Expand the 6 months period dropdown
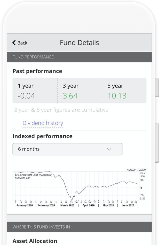The width and height of the screenshot is (159, 245). (x=67, y=149)
